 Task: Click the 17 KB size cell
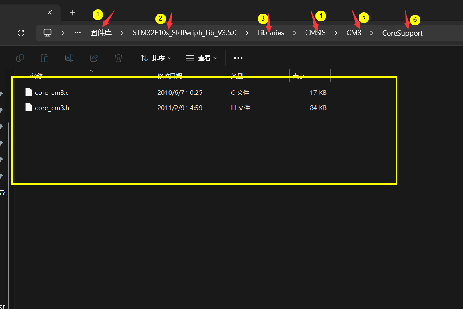tap(318, 93)
